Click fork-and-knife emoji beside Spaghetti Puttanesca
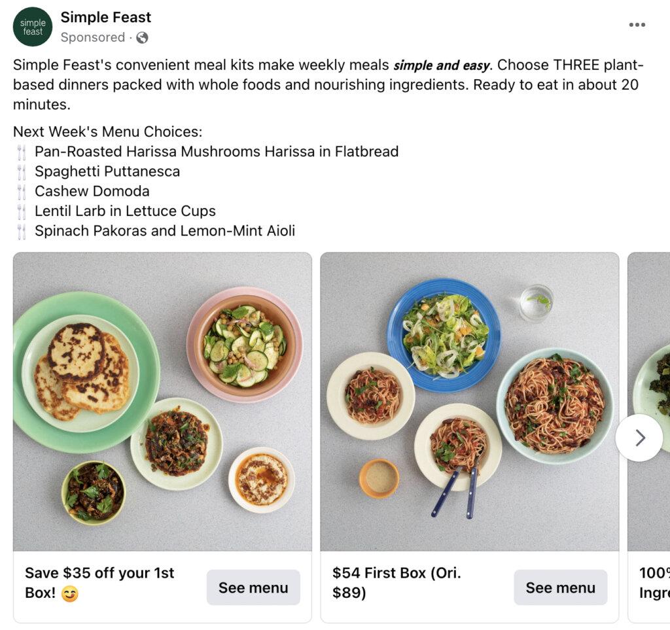The height and width of the screenshot is (630, 670). [22, 172]
